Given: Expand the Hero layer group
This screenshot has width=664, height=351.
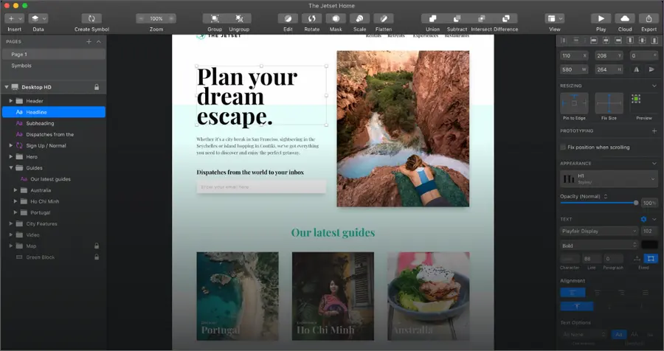Looking at the screenshot, I should point(11,156).
